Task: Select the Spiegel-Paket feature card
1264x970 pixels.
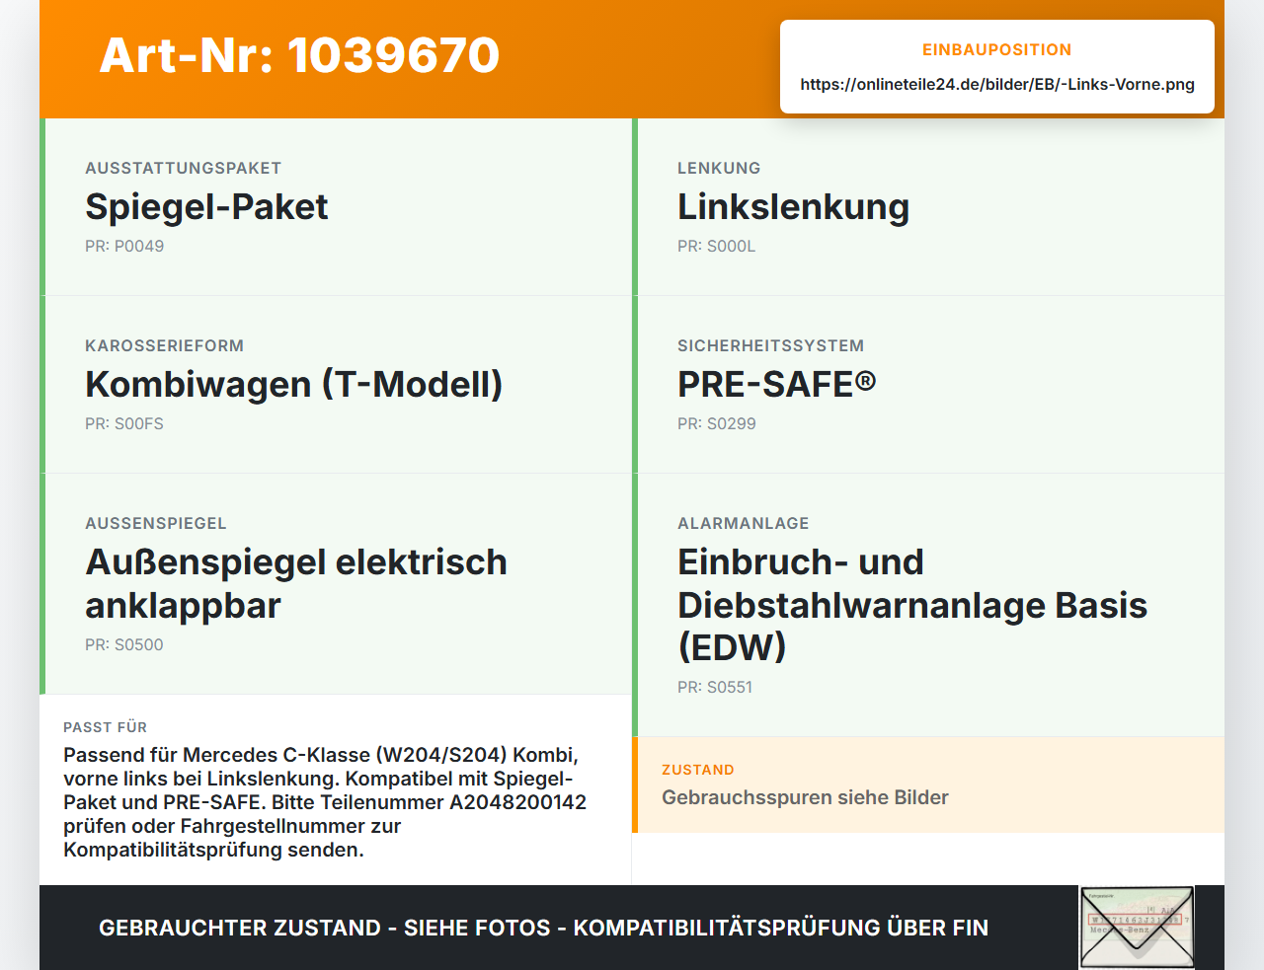Action: point(336,207)
